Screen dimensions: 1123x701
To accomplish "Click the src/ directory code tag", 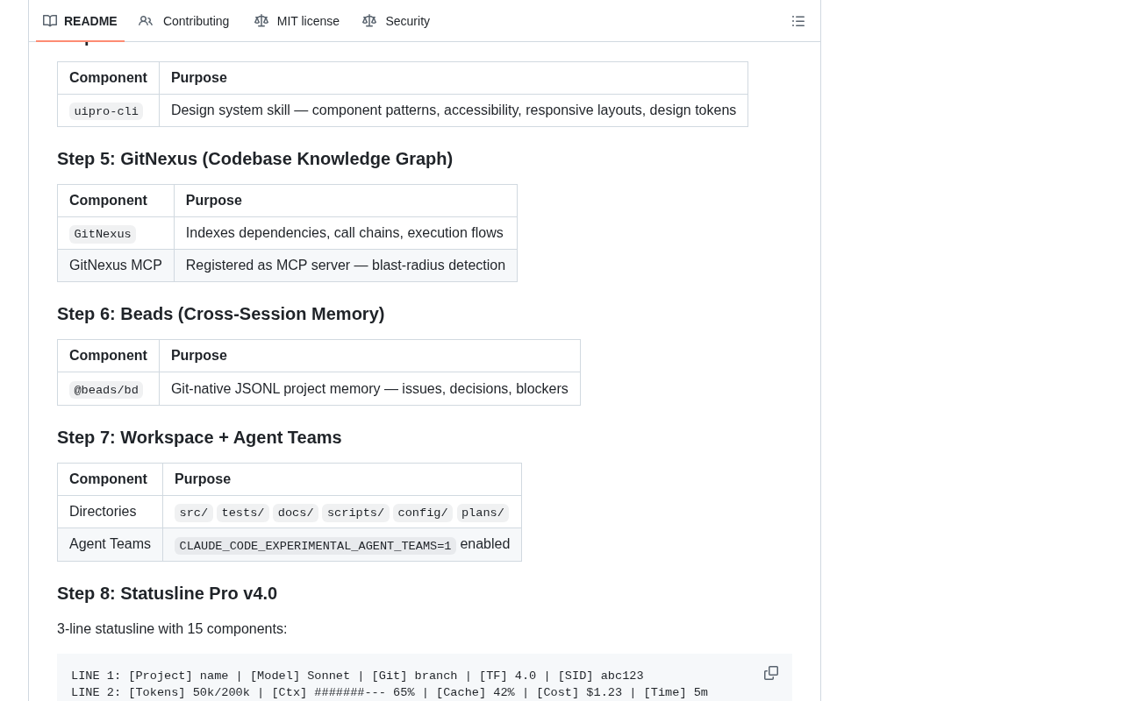I will pos(194,513).
